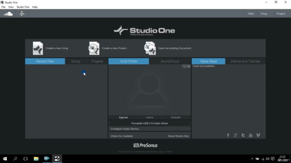This screenshot has height=163, width=291.
Task: Open the Google Plus social link icon
Action: pyautogui.click(x=236, y=135)
